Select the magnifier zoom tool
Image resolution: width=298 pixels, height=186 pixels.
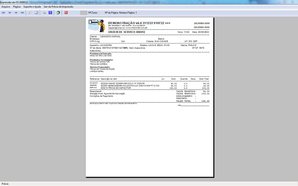pyautogui.click(x=30, y=13)
